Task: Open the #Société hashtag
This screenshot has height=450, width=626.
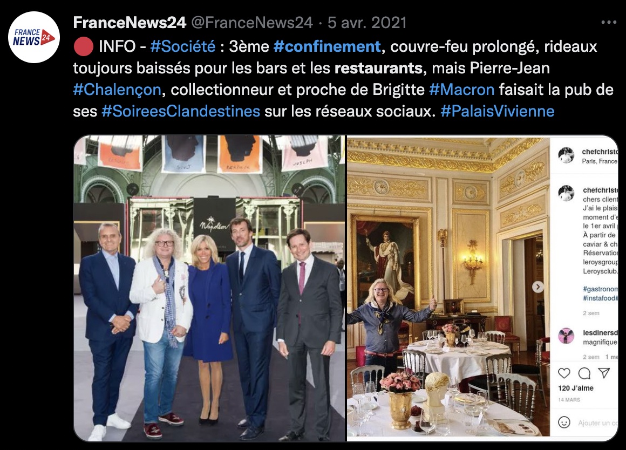Action: point(183,46)
